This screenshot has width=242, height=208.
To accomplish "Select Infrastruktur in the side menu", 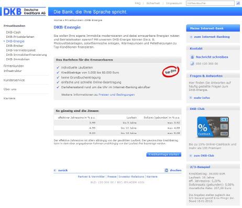I will [13, 71].
